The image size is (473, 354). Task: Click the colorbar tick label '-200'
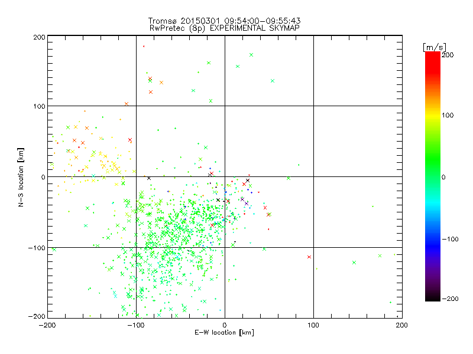pyautogui.click(x=450, y=299)
